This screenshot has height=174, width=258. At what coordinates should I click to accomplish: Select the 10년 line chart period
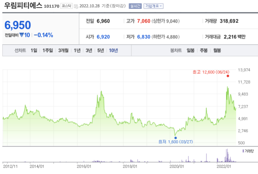113,51
